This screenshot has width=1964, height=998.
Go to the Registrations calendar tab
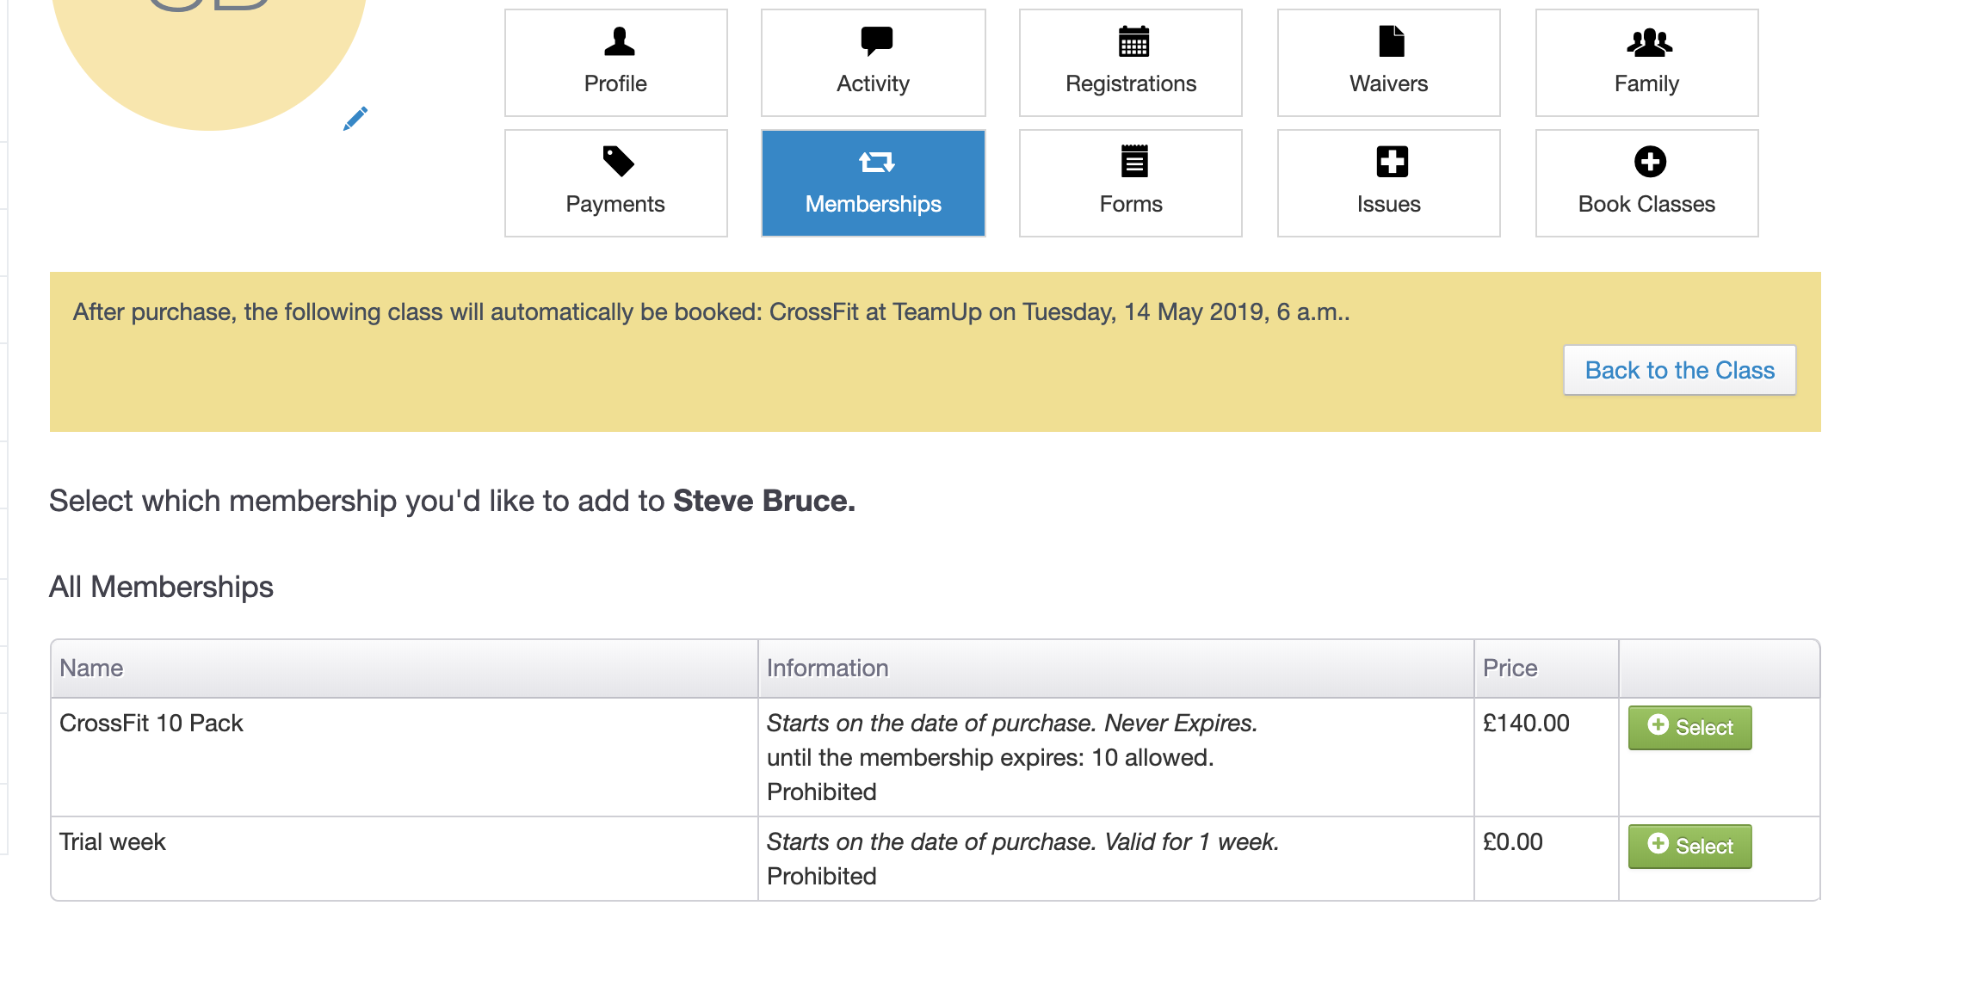[1130, 63]
